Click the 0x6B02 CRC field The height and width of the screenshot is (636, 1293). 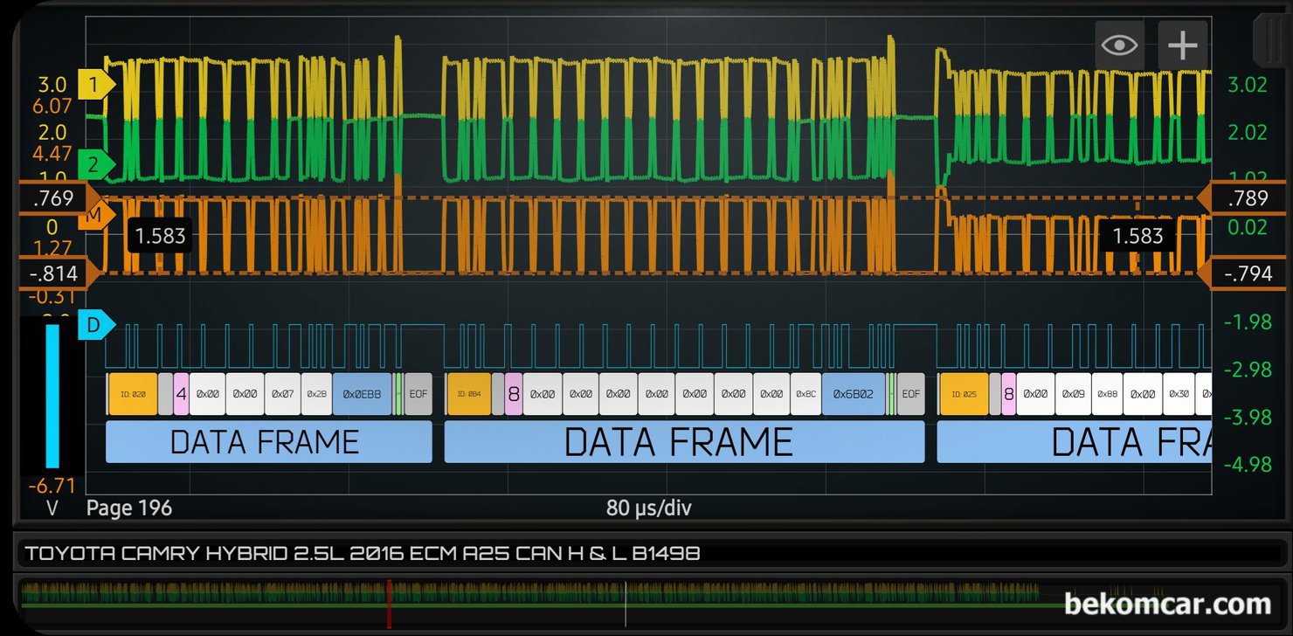pos(854,394)
